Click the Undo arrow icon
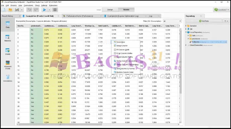Screen dimensions: 231x129 coord(29,10)
